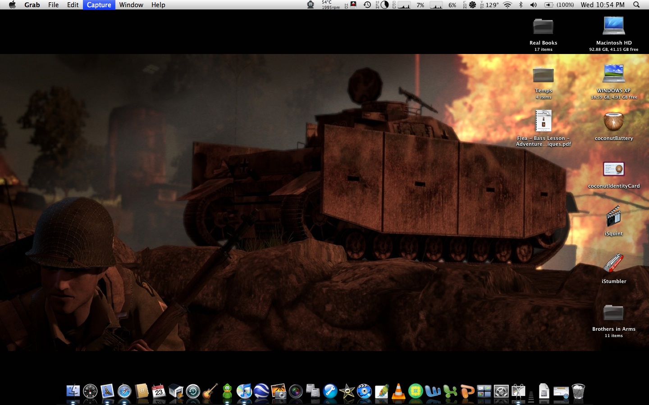Launch VLC traffic cone icon
The image size is (649, 405).
click(398, 391)
